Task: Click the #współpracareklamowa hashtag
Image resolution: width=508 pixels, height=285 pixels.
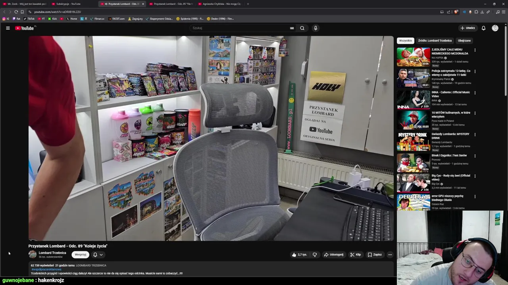Action: 46,270
